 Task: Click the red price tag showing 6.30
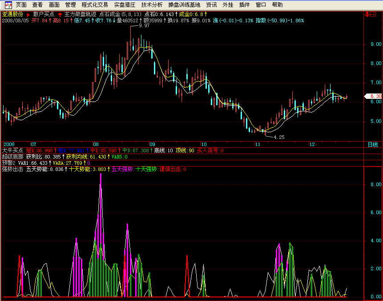click(372, 96)
